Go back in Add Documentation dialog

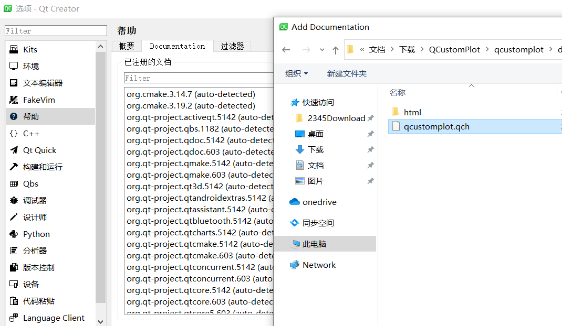tap(286, 50)
